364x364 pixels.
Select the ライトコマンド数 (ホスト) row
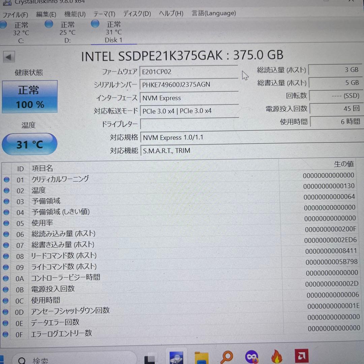point(179,265)
